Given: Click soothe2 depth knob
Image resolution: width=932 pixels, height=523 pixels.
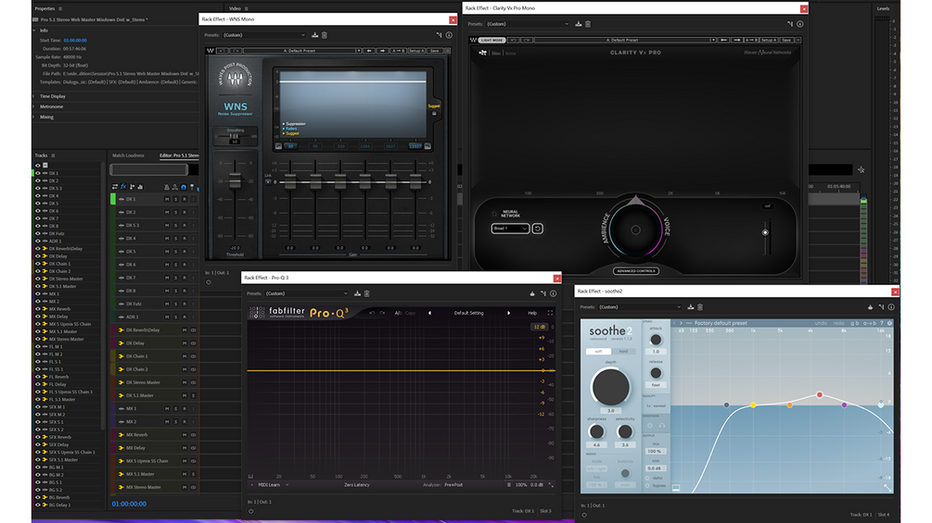Looking at the screenshot, I should click(610, 387).
